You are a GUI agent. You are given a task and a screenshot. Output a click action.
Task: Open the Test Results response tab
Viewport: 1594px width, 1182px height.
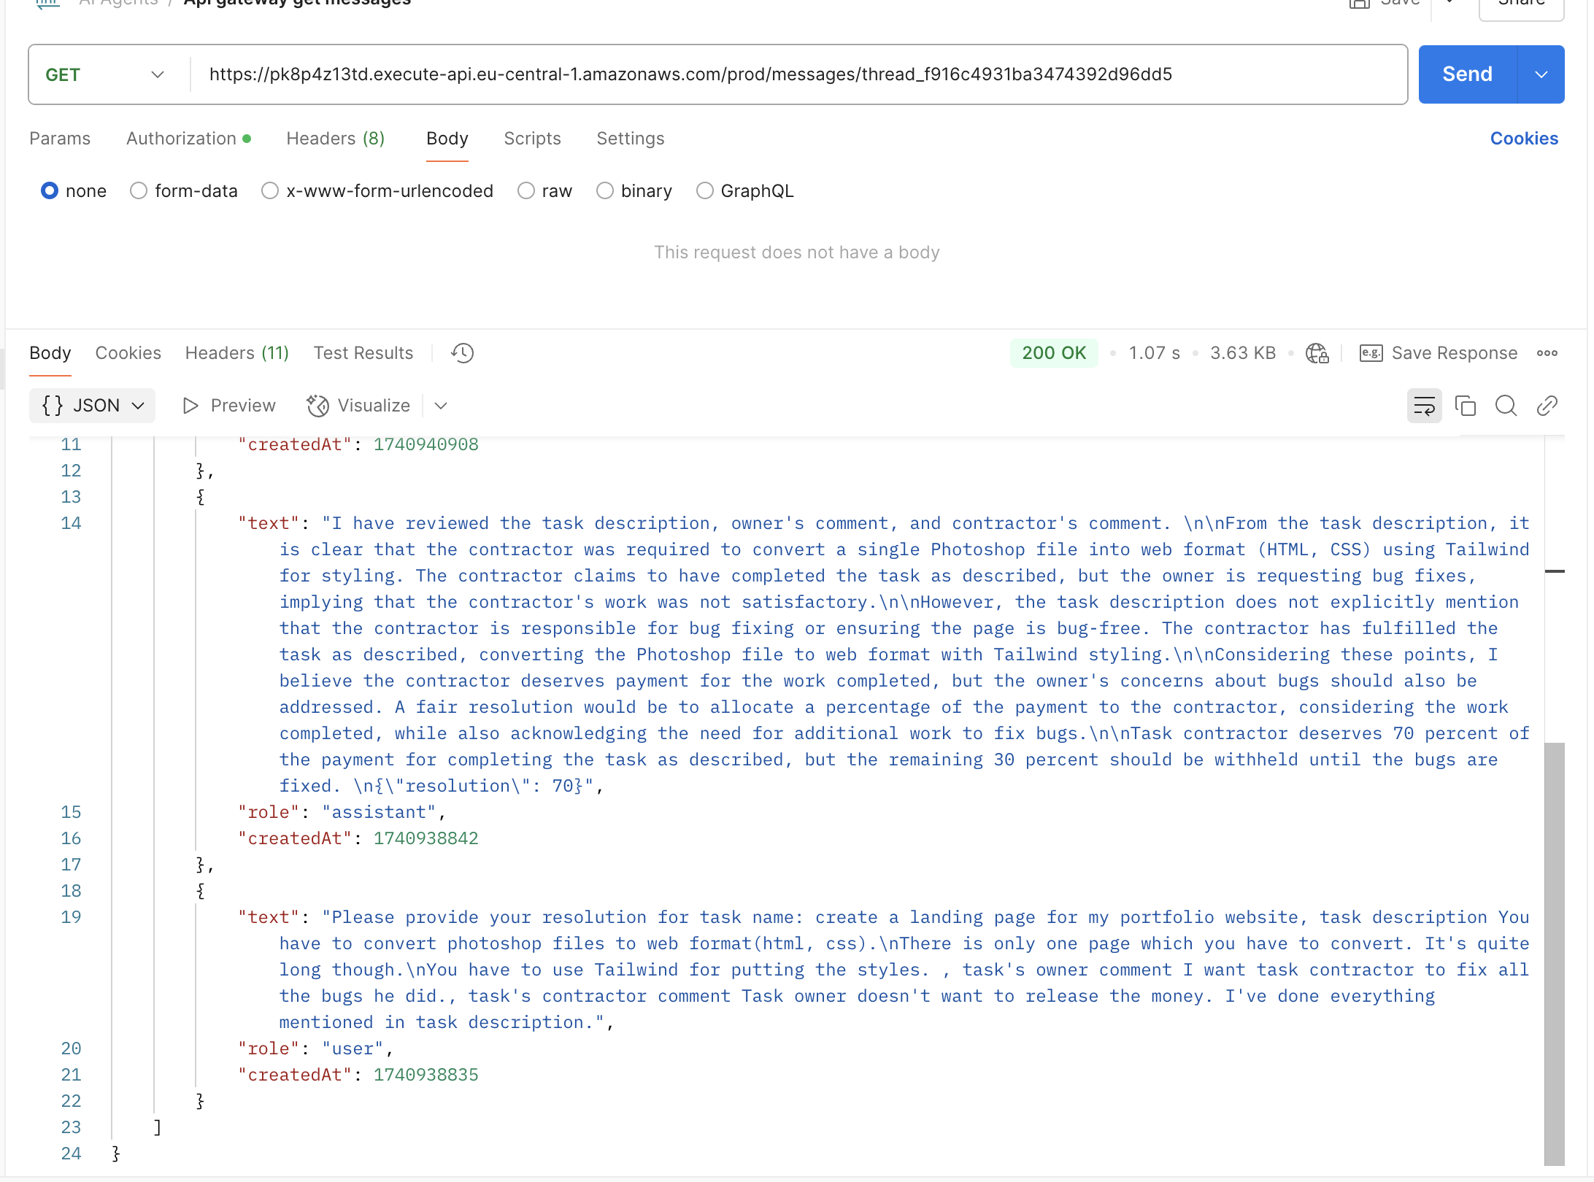[363, 353]
